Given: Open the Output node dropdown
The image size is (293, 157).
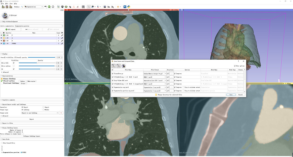Looking at the screenshot, I should pos(40,113).
